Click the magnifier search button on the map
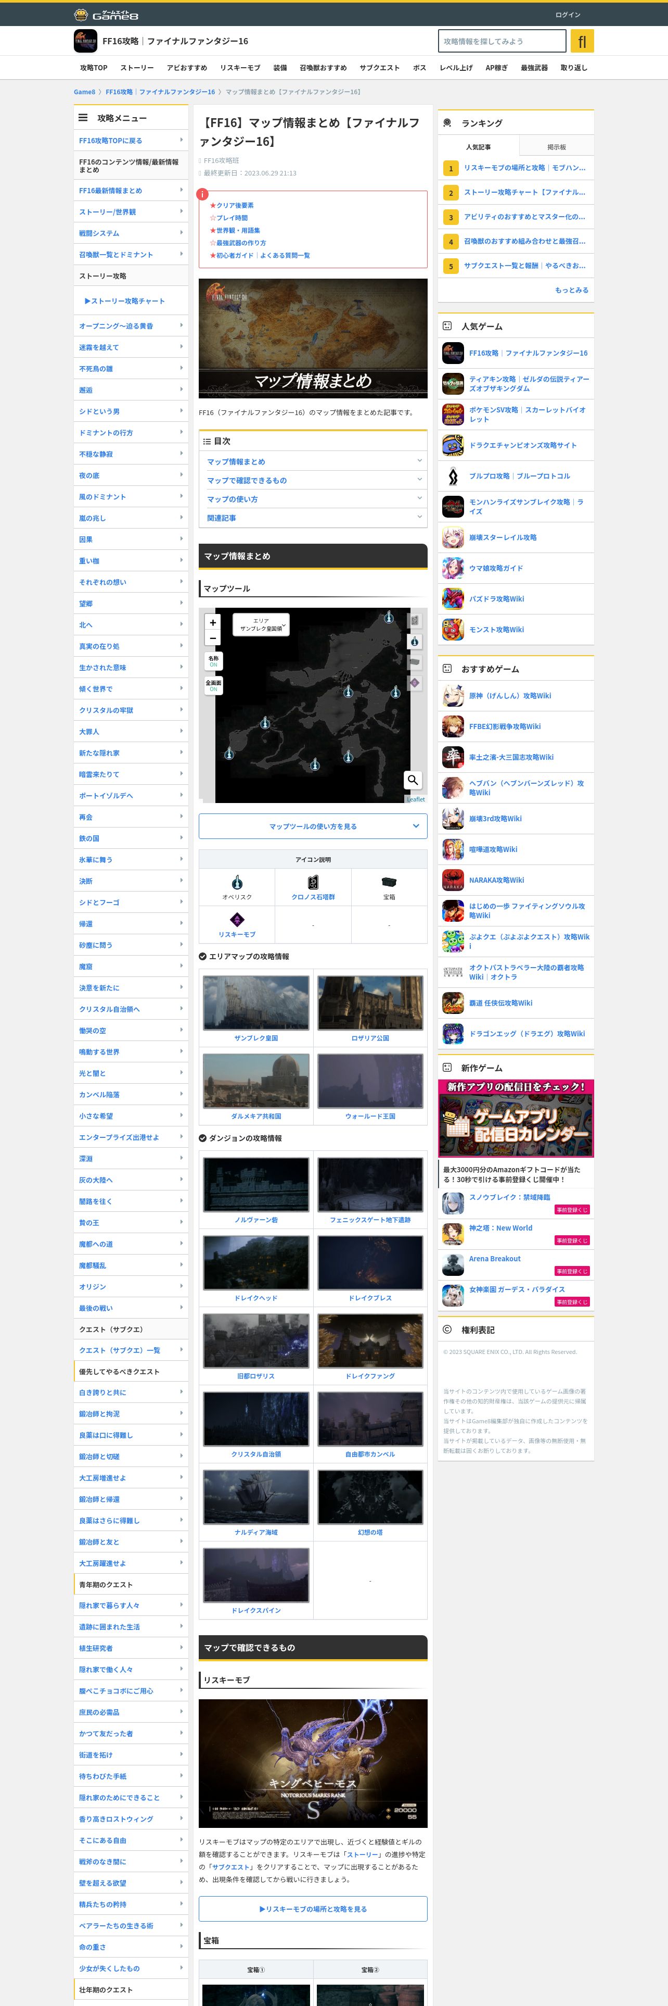The image size is (668, 2006). point(413,780)
